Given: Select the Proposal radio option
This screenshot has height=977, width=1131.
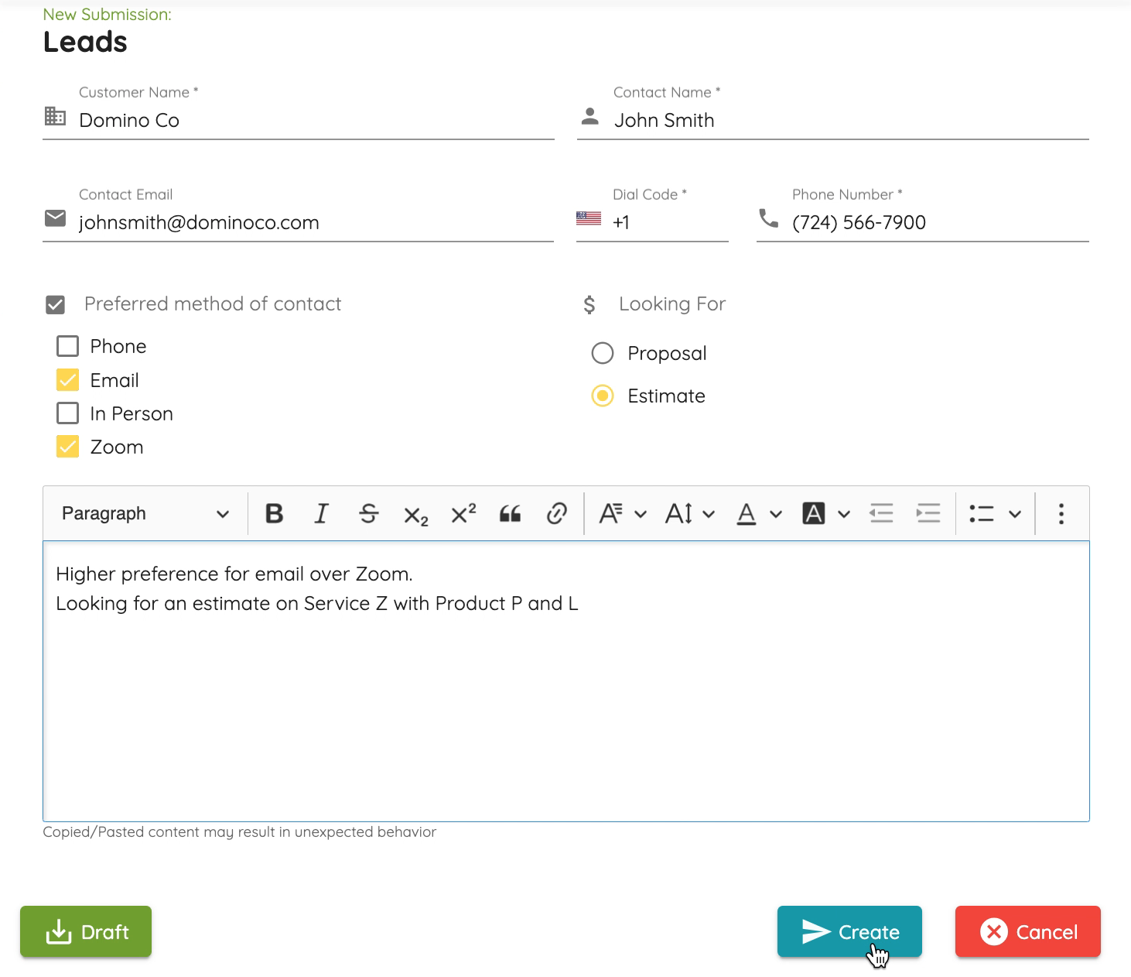Looking at the screenshot, I should tap(603, 353).
